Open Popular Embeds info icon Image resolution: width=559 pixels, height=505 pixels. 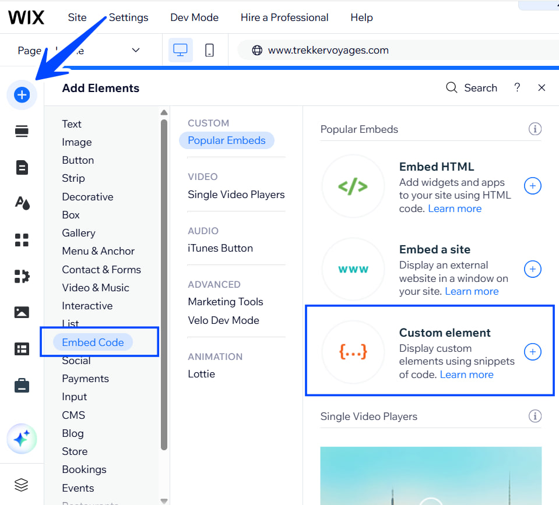535,129
